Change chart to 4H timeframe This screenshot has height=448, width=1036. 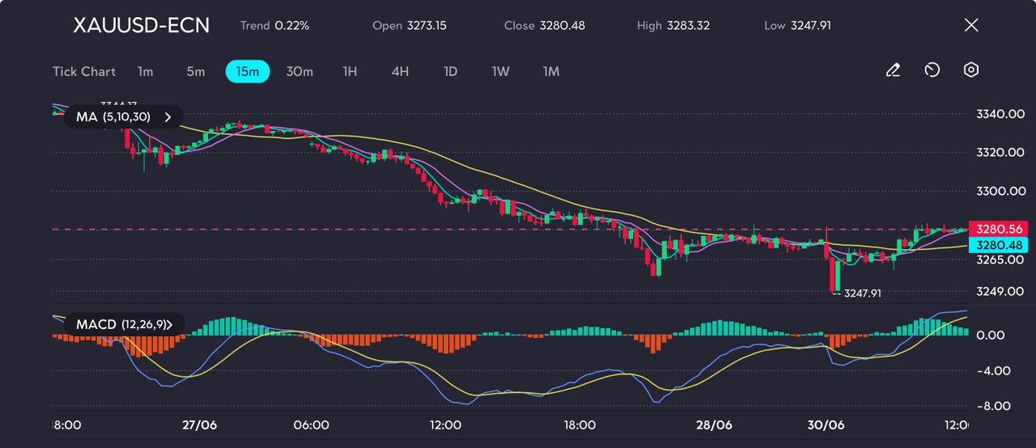pyautogui.click(x=400, y=71)
